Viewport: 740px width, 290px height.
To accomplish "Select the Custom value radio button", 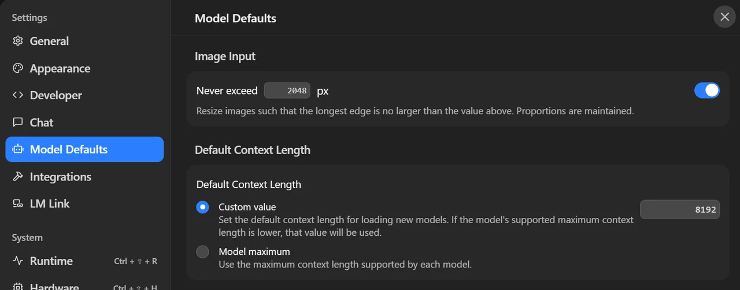I will click(x=202, y=207).
